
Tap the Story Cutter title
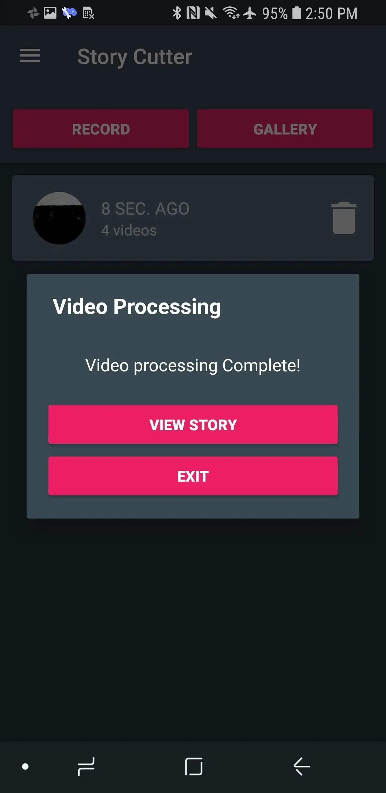(135, 57)
